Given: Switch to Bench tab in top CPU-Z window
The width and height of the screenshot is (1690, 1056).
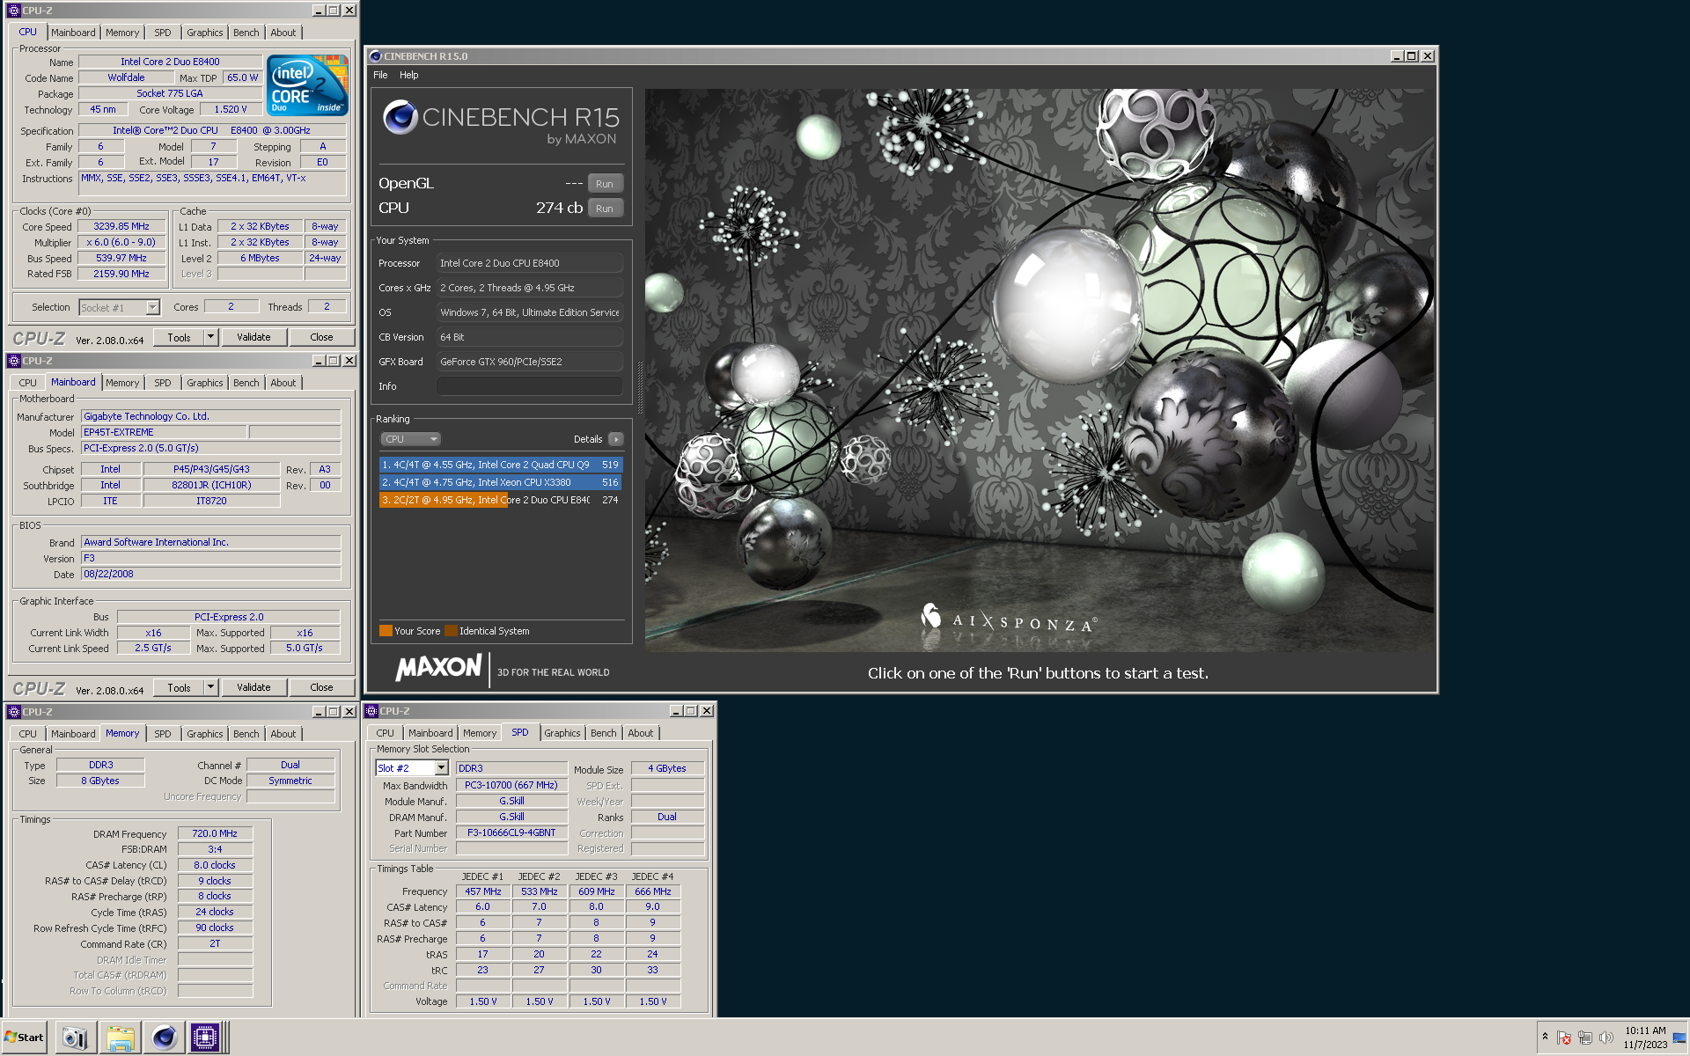Looking at the screenshot, I should pyautogui.click(x=246, y=33).
